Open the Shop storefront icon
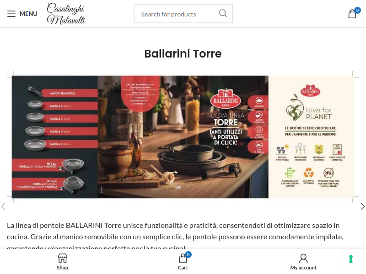 coord(62,258)
